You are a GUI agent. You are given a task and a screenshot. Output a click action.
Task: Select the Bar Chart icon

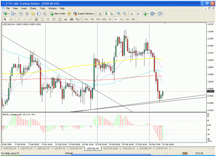coord(100,13)
